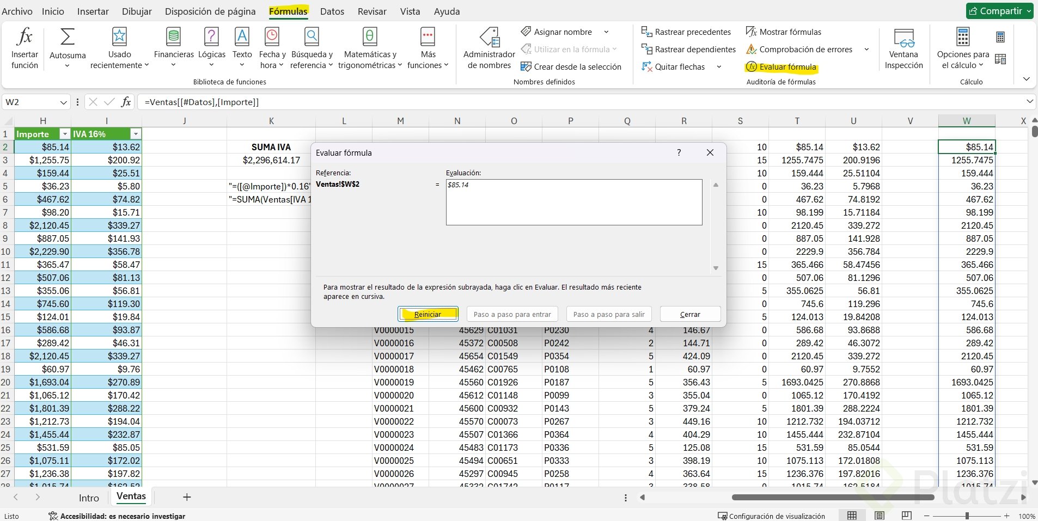Toggle Mostrar fórmulas view

click(x=784, y=32)
